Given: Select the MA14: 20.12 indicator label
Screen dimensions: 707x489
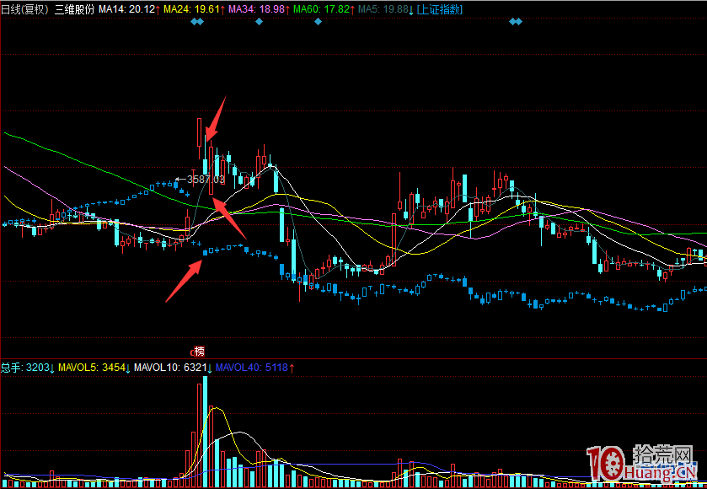Looking at the screenshot, I should point(130,9).
